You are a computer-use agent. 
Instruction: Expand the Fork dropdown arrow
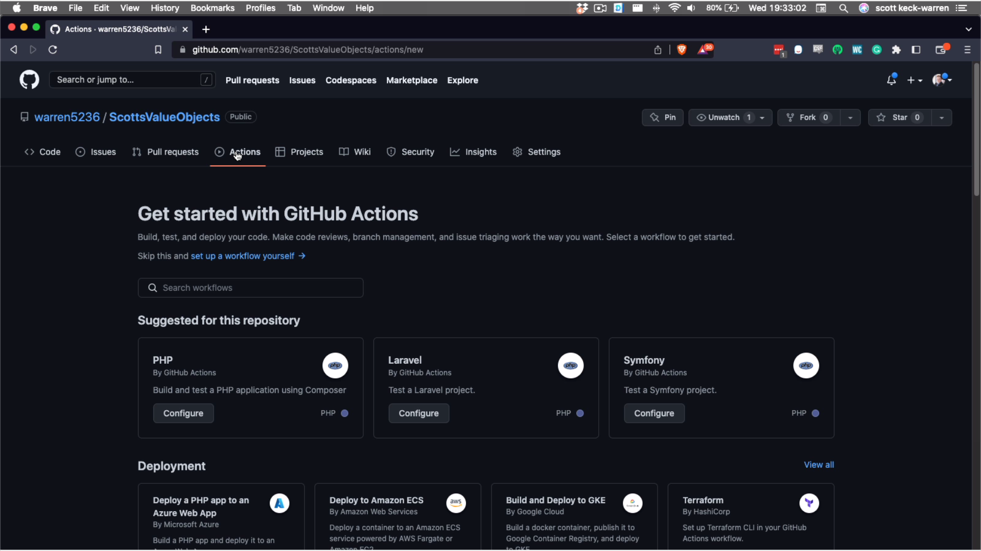pyautogui.click(x=850, y=117)
